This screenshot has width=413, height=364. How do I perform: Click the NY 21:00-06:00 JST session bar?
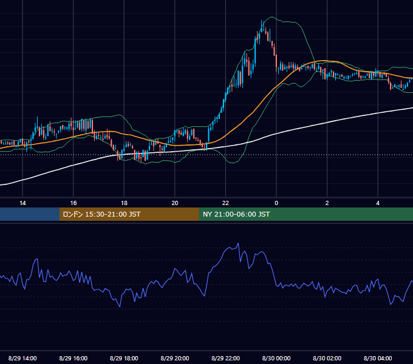tap(305, 214)
